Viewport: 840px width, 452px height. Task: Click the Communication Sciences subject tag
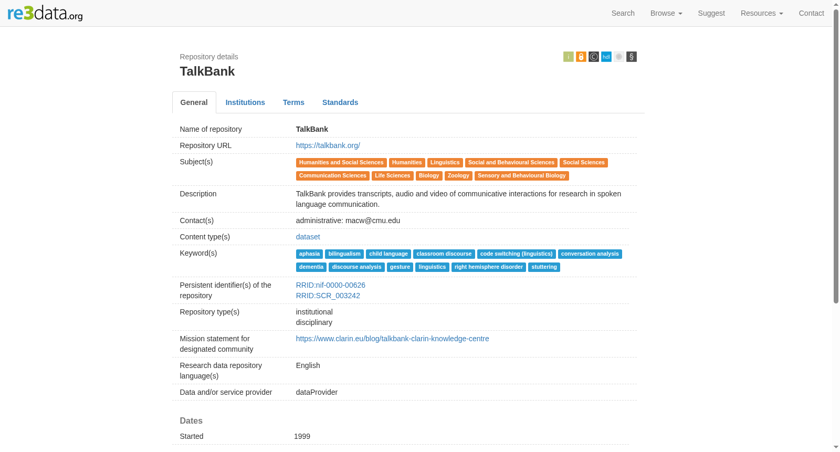[333, 176]
